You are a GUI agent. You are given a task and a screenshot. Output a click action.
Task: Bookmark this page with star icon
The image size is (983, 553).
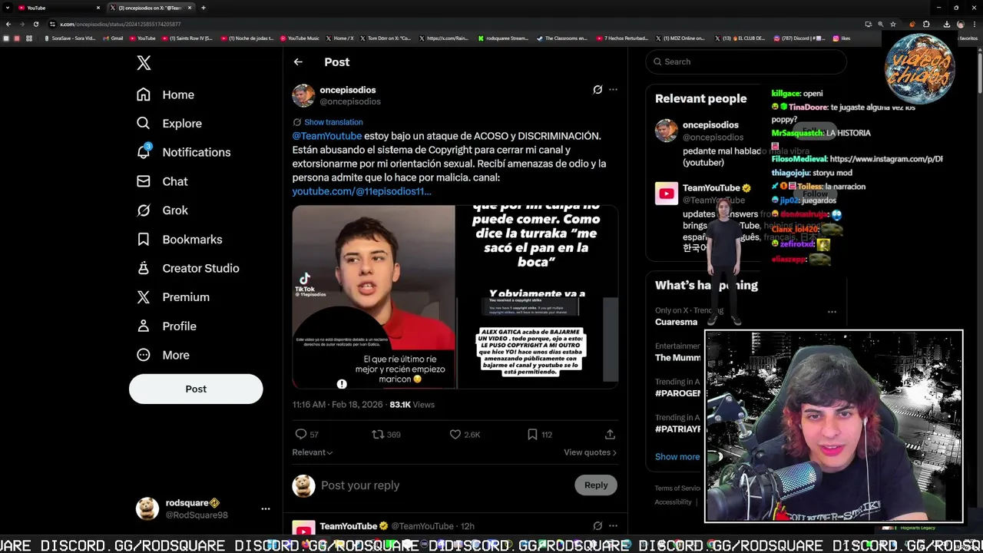point(893,24)
